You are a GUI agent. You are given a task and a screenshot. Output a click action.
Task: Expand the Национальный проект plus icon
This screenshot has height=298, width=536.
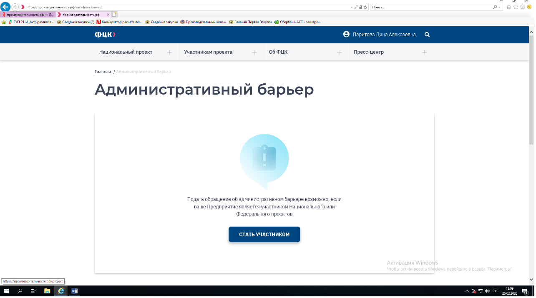coord(169,53)
